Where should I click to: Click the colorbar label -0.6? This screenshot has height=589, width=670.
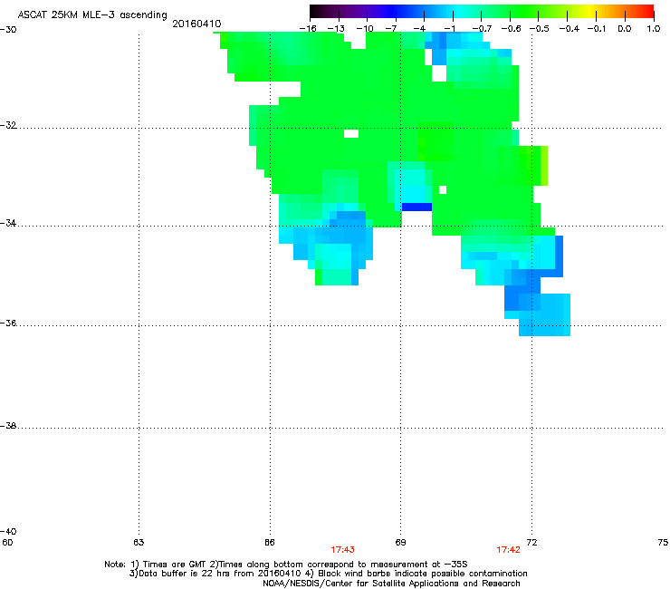tap(511, 29)
